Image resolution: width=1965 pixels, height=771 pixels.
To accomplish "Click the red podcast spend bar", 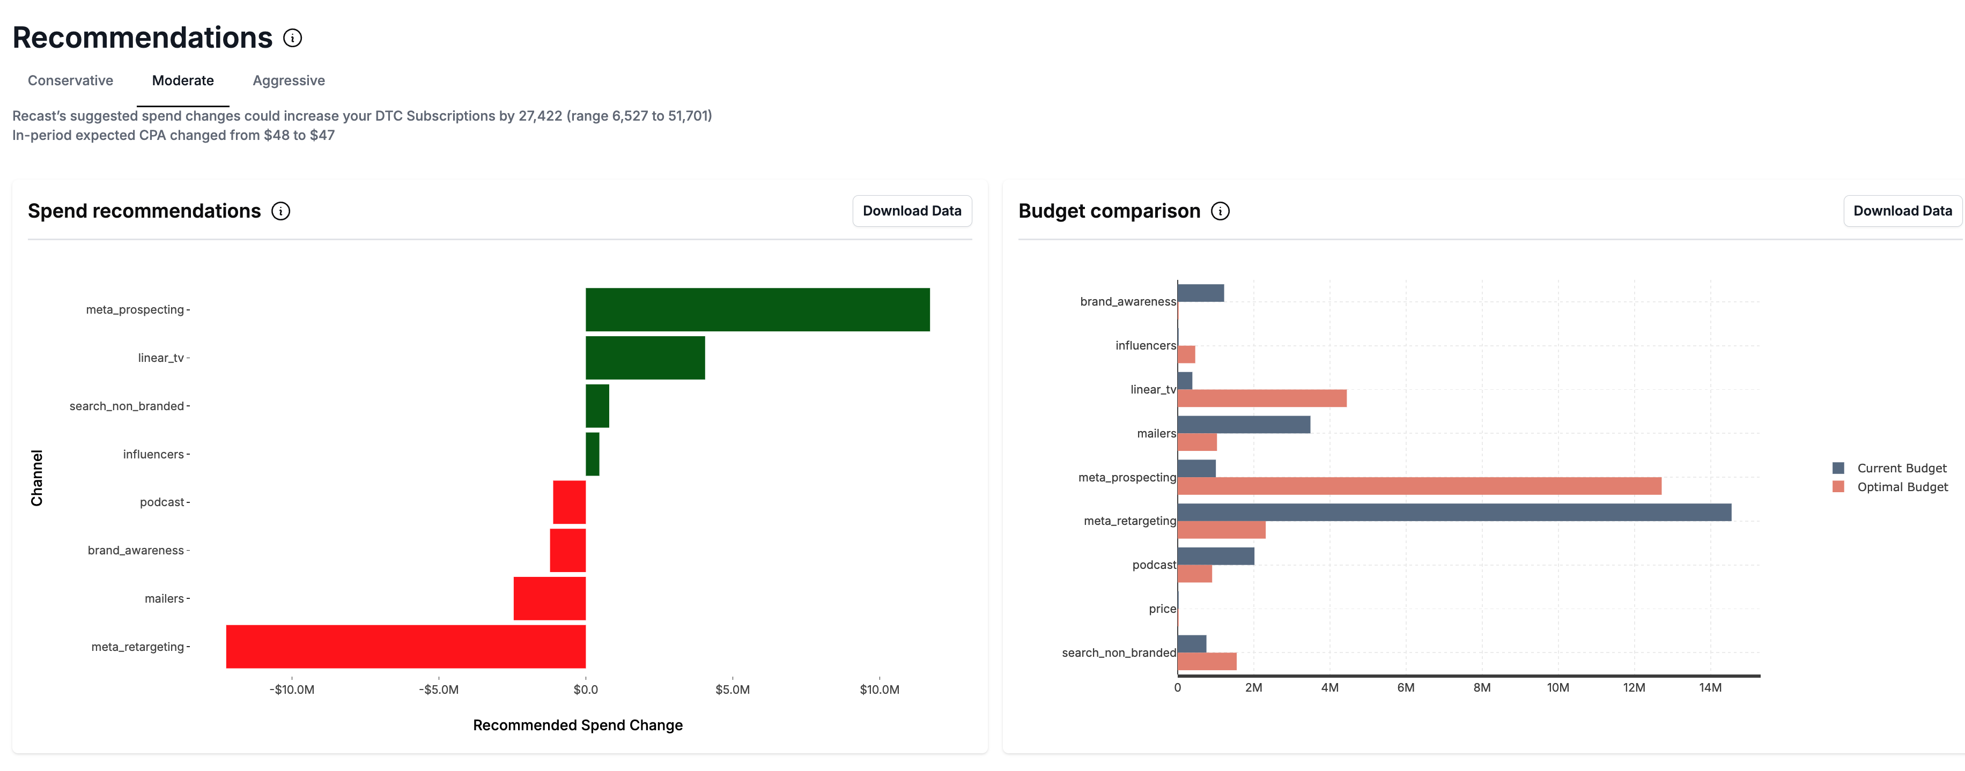I will pyautogui.click(x=569, y=502).
